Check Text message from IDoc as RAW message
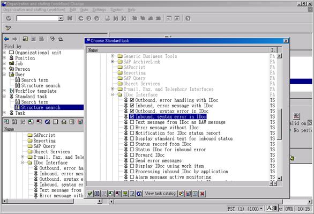 132,122
